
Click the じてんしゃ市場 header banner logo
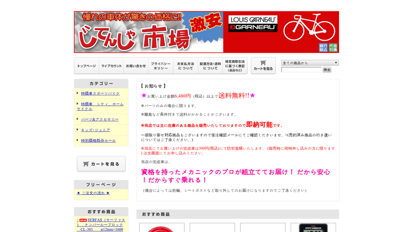pos(149,32)
